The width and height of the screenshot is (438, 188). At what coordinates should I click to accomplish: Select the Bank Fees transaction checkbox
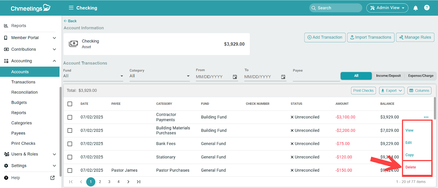pyautogui.click(x=70, y=144)
